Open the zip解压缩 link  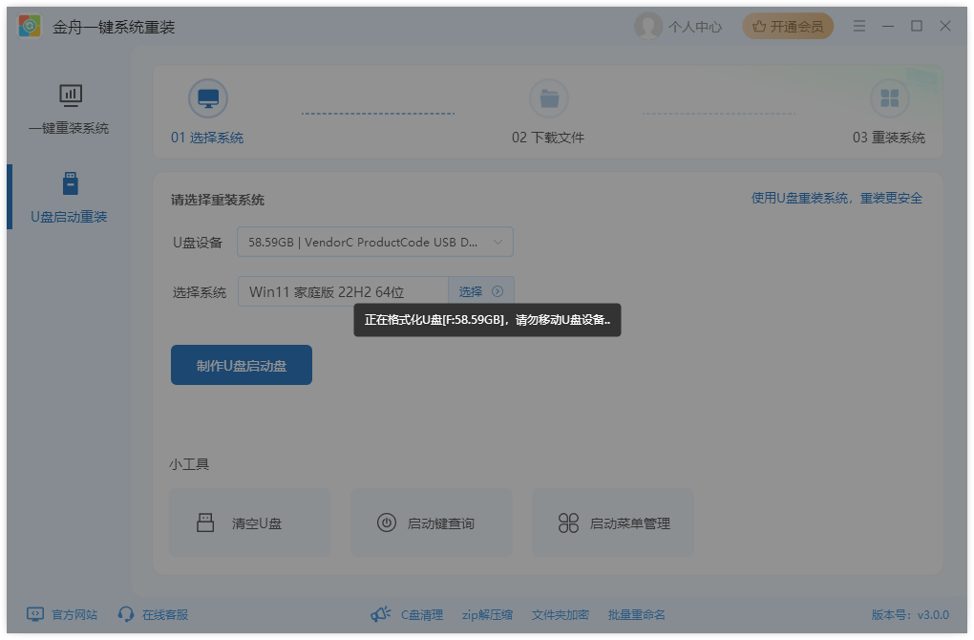click(x=487, y=614)
